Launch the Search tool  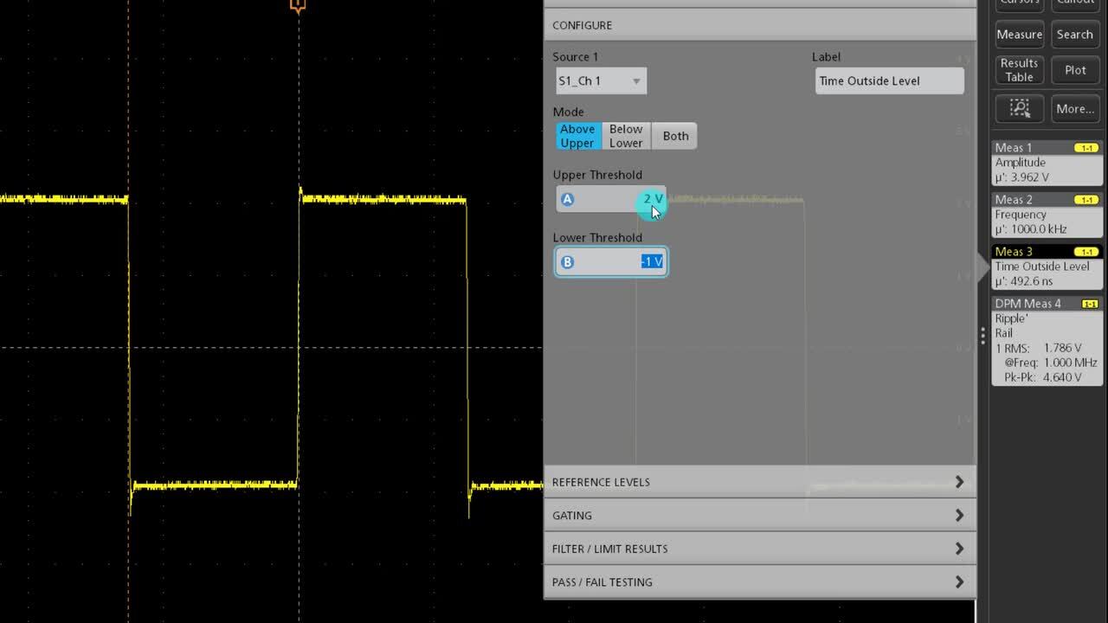pyautogui.click(x=1074, y=34)
